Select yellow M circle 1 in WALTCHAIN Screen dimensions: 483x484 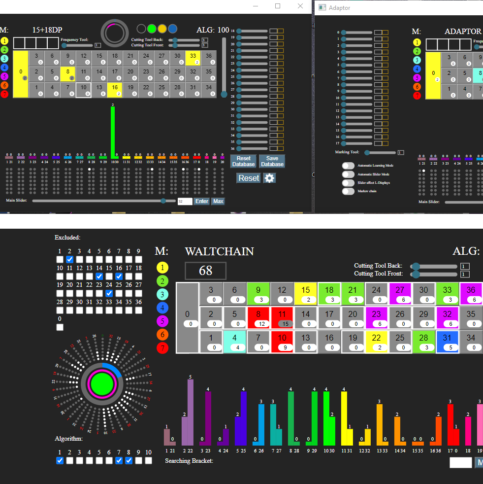(162, 268)
